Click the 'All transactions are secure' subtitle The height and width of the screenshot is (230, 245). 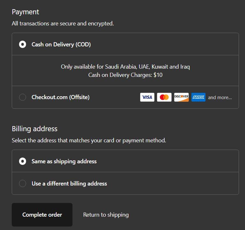coord(63,24)
